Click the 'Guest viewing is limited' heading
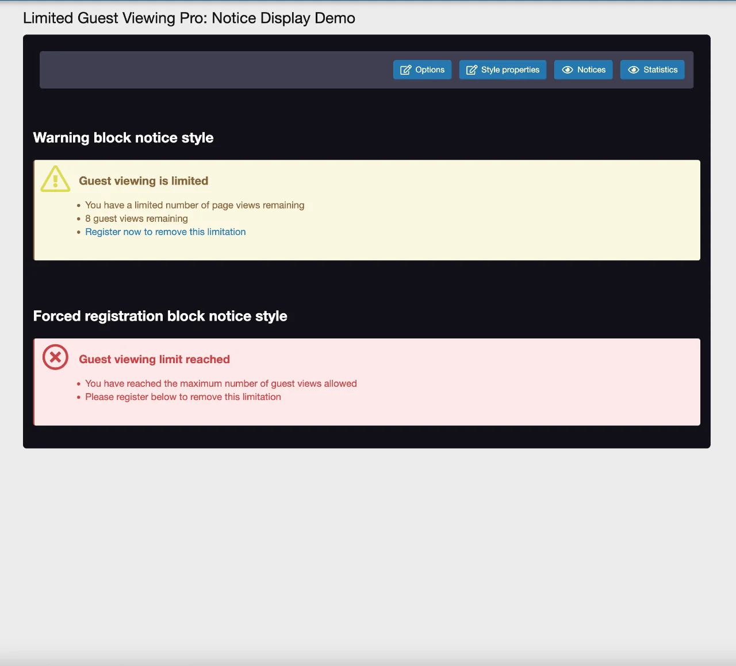Viewport: 736px width, 666px height. pyautogui.click(x=143, y=181)
